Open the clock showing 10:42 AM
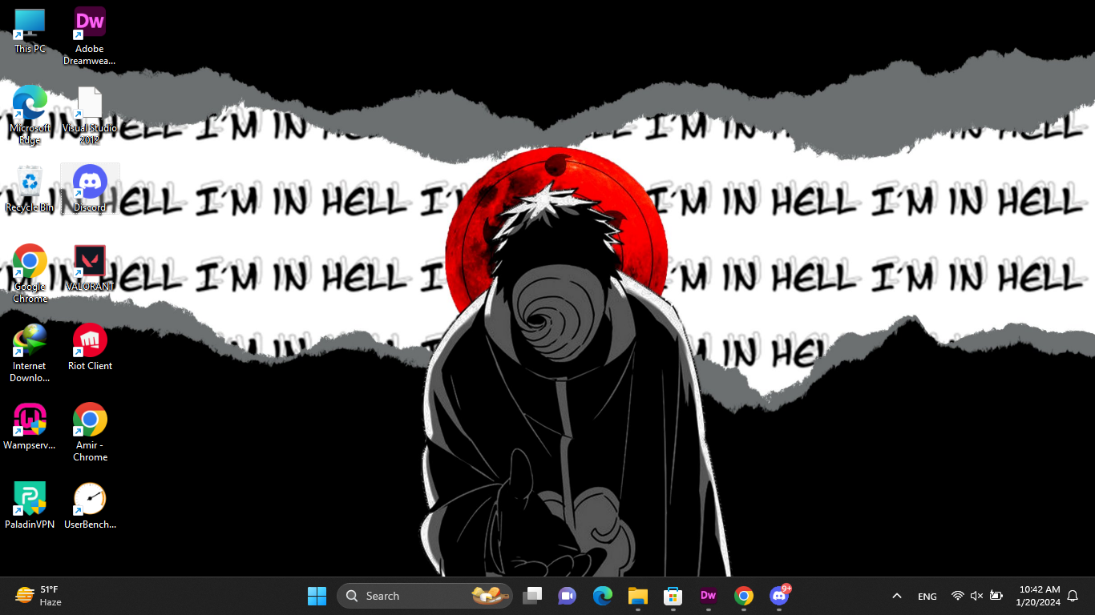Image resolution: width=1095 pixels, height=615 pixels. (1039, 596)
